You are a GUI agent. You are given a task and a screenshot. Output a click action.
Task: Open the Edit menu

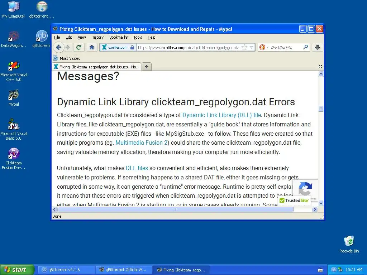[x=69, y=37]
